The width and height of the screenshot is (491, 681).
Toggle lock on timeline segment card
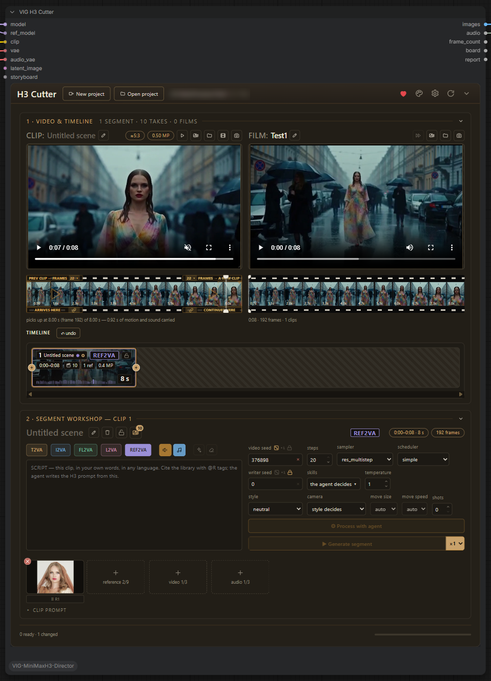tap(127, 355)
